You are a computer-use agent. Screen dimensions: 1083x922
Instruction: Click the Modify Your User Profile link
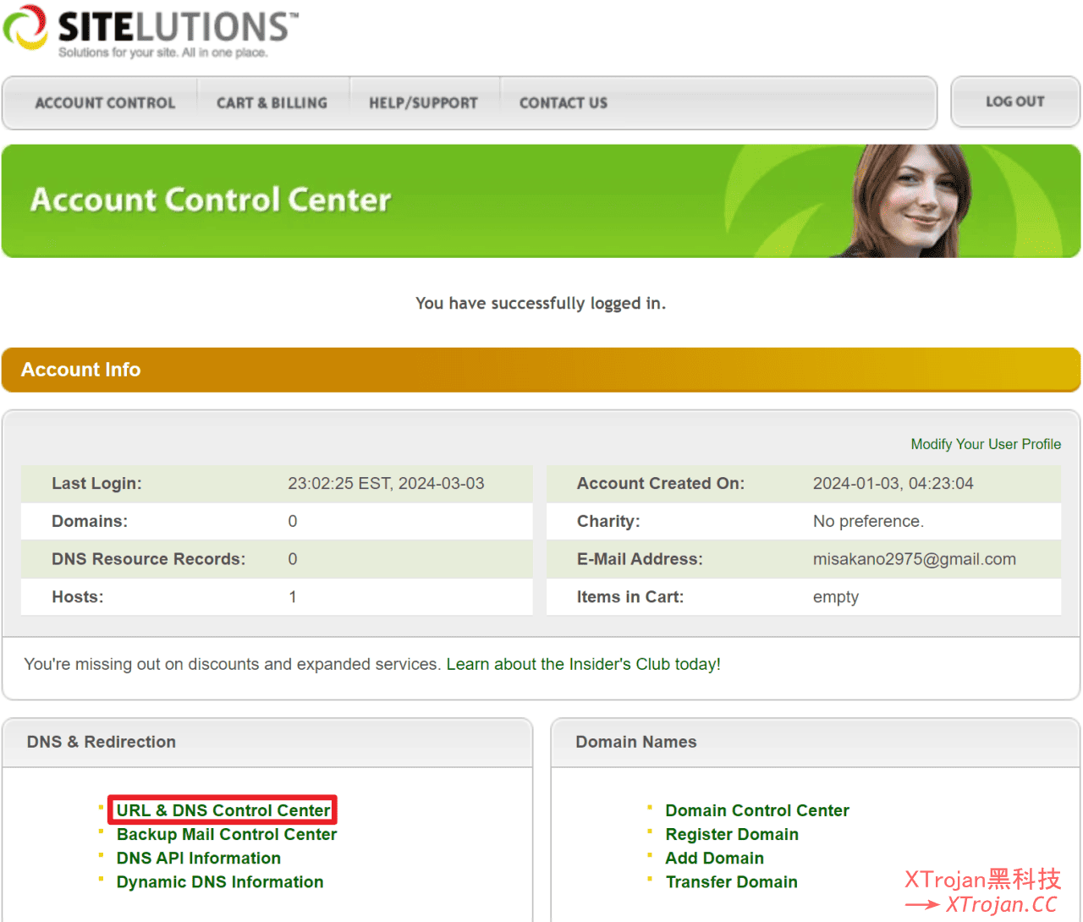click(x=986, y=444)
